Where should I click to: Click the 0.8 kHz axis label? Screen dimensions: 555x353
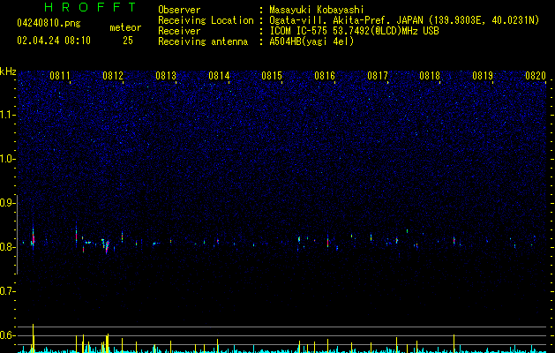click(x=8, y=247)
